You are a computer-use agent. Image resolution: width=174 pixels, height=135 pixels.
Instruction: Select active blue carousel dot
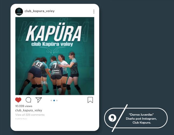pos(54,100)
